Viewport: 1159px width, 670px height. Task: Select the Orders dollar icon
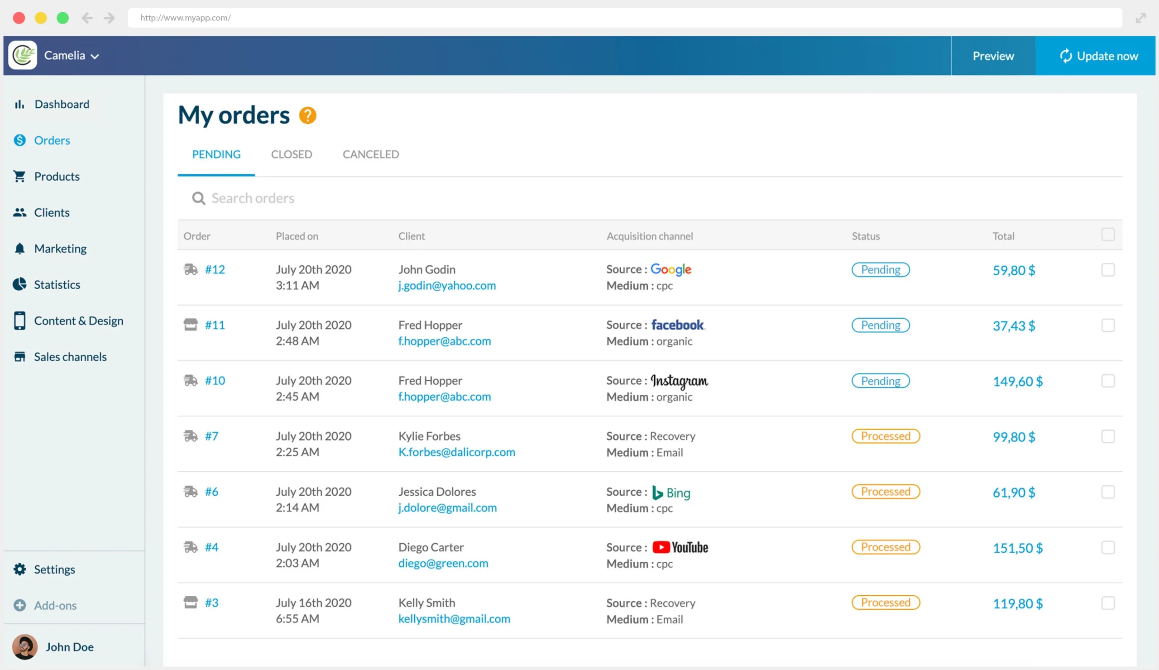tap(19, 140)
